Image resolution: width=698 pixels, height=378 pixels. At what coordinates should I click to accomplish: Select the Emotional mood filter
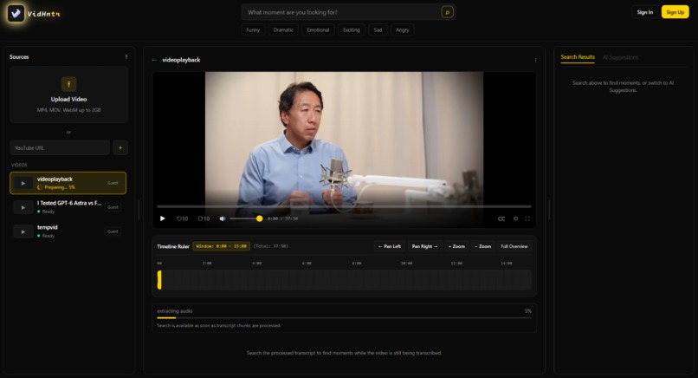[x=318, y=29]
